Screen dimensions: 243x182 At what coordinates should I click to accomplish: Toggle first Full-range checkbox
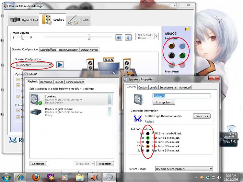[18, 110]
